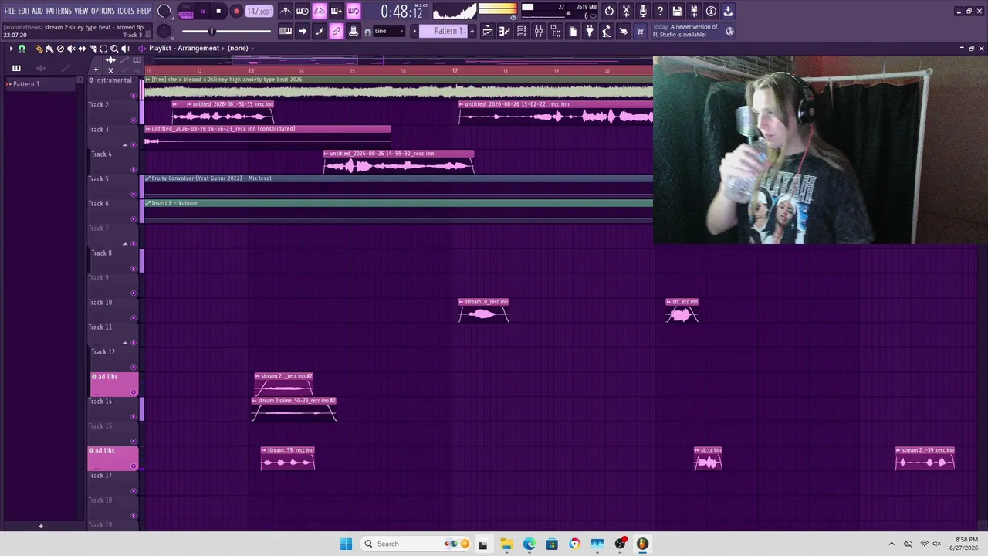Arm recording with the record button
Image resolution: width=988 pixels, height=556 pixels.
point(236,12)
